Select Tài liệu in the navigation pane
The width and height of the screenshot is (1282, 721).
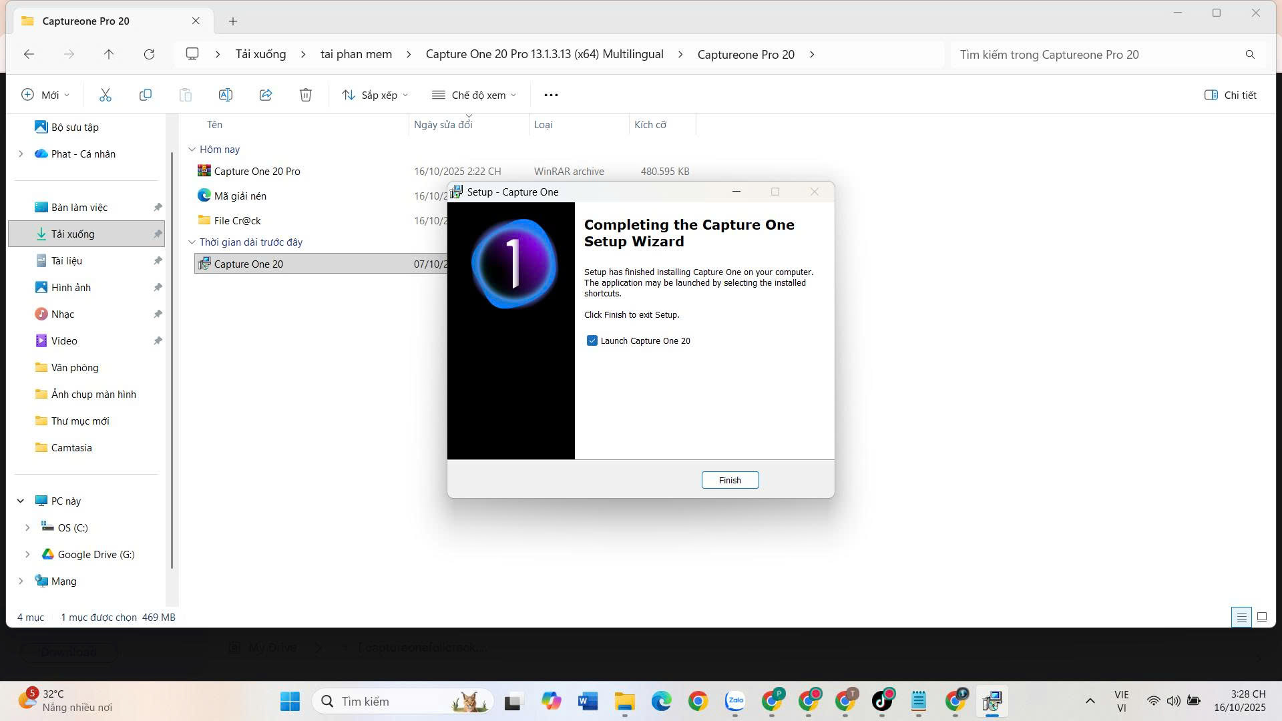pyautogui.click(x=67, y=260)
